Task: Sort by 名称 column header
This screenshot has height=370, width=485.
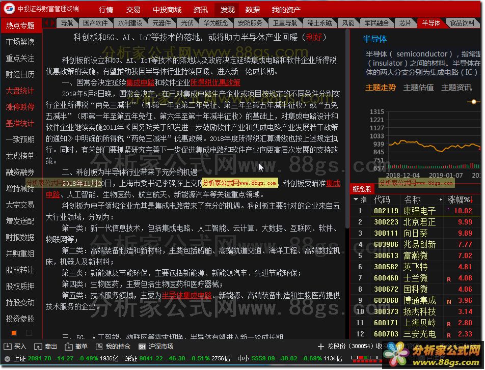Action: coord(412,200)
